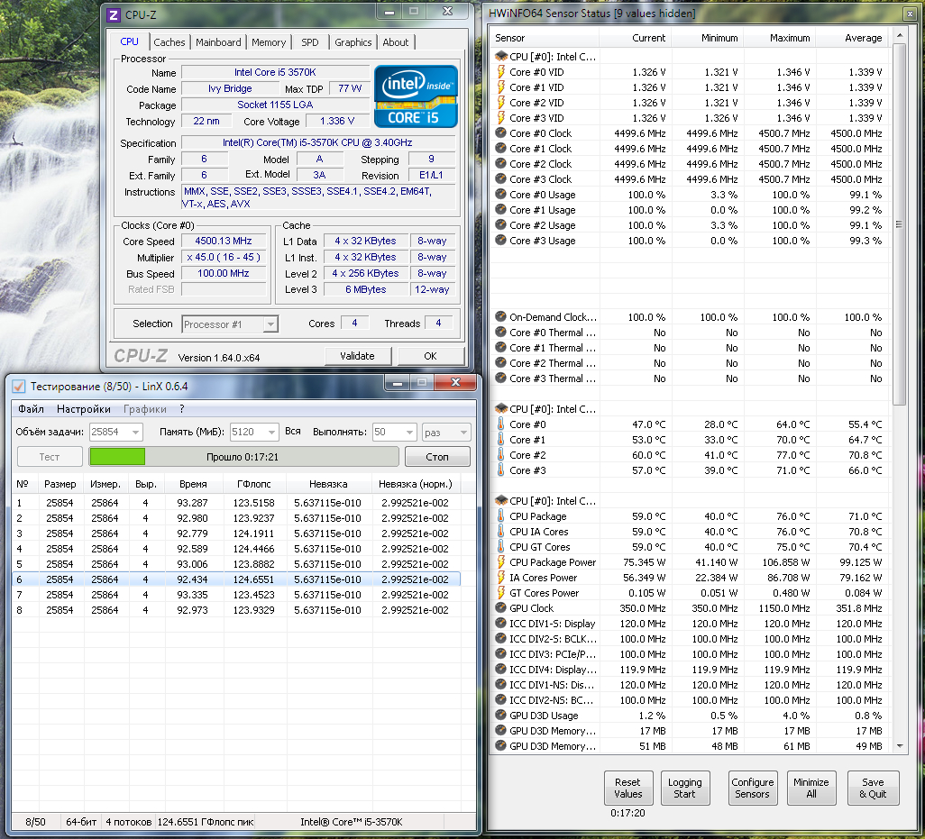Viewport: 925px width, 839px height.
Task: Click the ГФлопс column header in LinX
Action: click(x=254, y=484)
